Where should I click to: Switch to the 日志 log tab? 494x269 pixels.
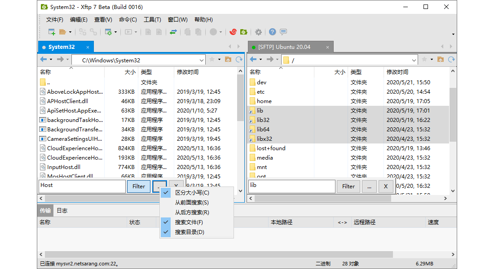pyautogui.click(x=62, y=210)
